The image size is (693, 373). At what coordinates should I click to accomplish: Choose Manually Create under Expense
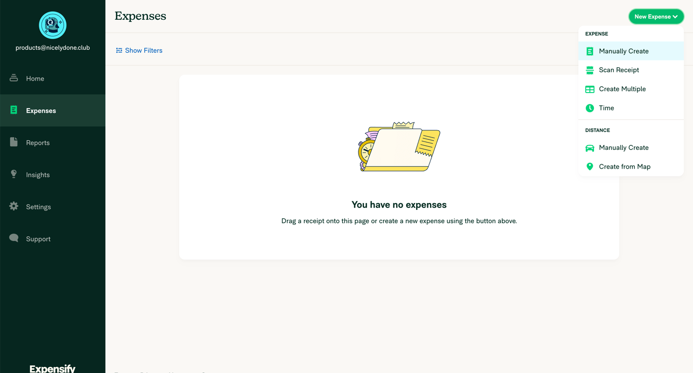coord(631,51)
